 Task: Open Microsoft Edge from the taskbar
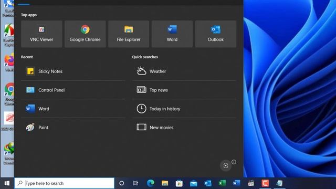pyautogui.click(x=151, y=183)
